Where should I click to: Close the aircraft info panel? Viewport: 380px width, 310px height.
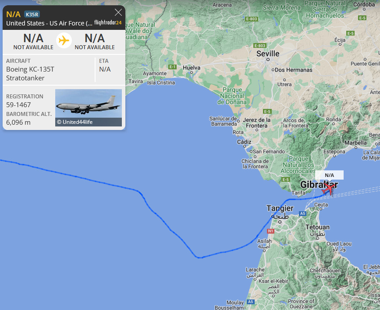coord(118,12)
